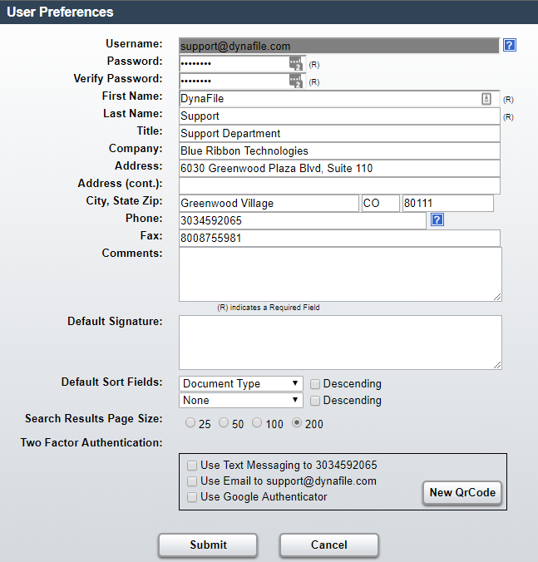The width and height of the screenshot is (538, 562).
Task: Open the help icon next to Phone field
Action: [x=437, y=219]
